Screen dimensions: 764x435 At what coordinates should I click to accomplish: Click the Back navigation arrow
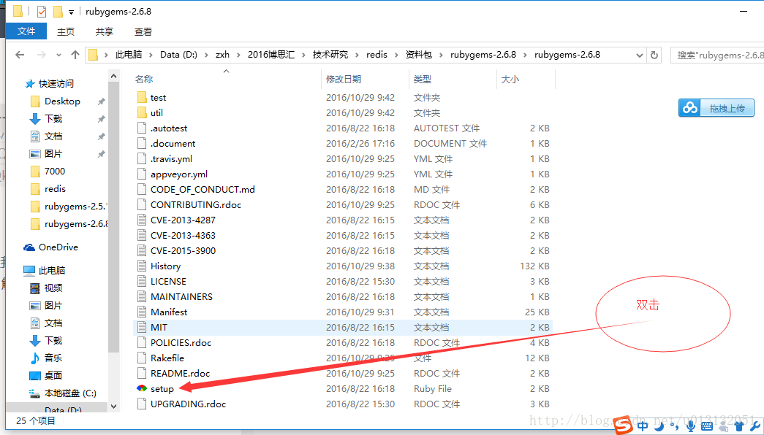20,55
